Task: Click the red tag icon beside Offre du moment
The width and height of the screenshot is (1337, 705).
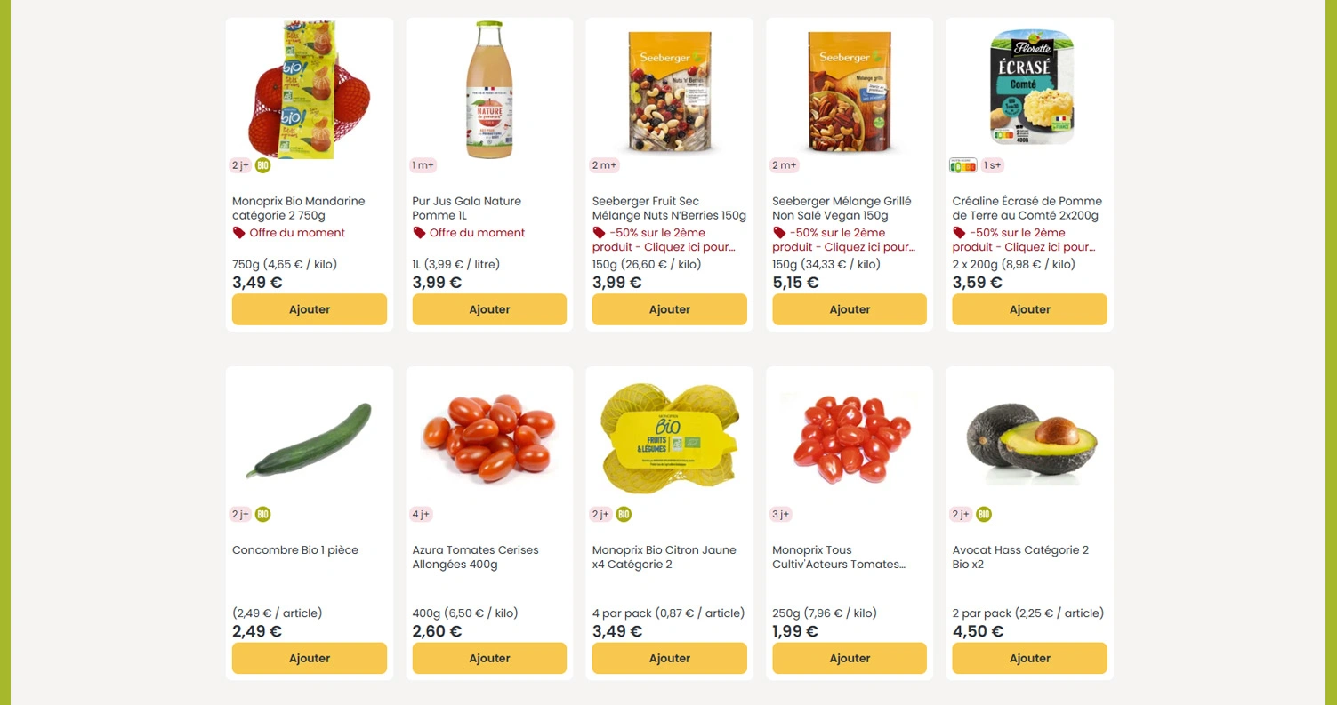Action: [x=238, y=232]
